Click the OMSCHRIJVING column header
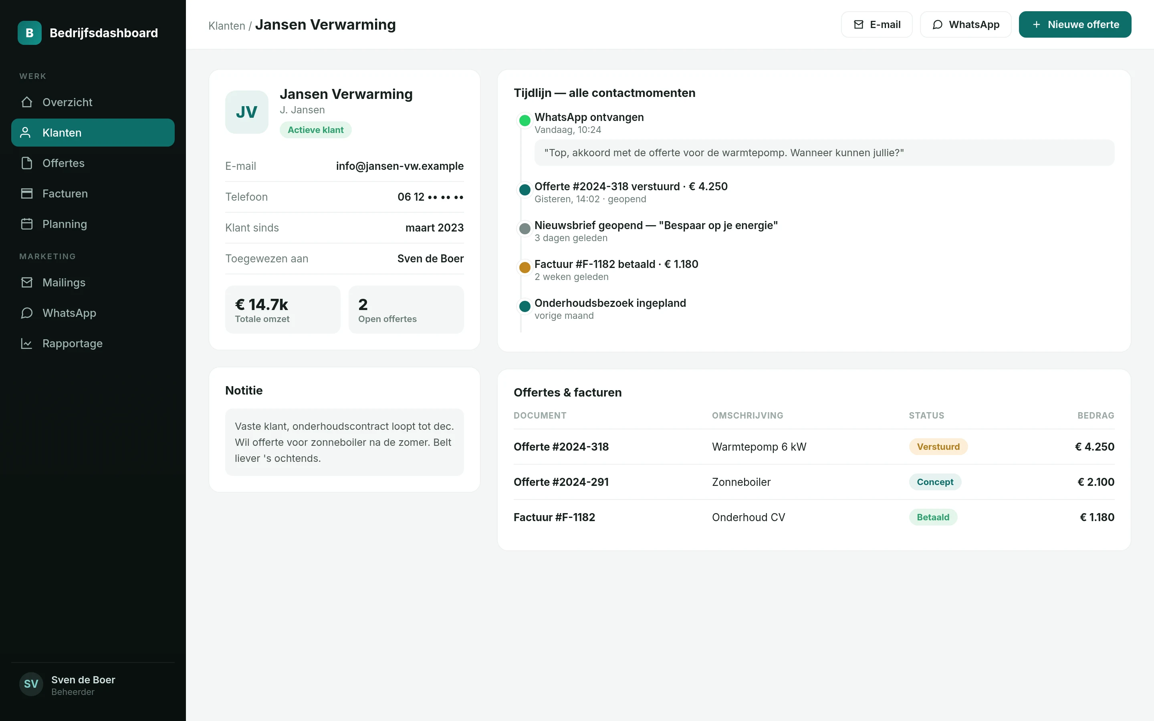The height and width of the screenshot is (721, 1154). coord(747,415)
